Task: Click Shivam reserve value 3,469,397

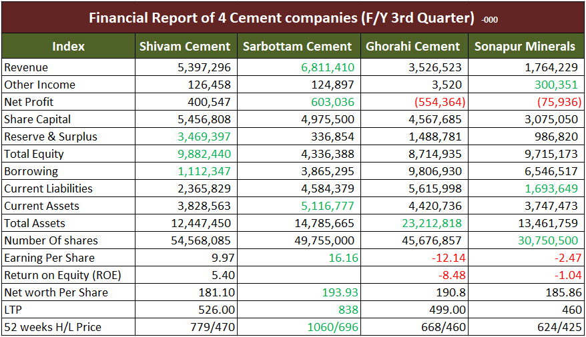Action: tap(204, 137)
